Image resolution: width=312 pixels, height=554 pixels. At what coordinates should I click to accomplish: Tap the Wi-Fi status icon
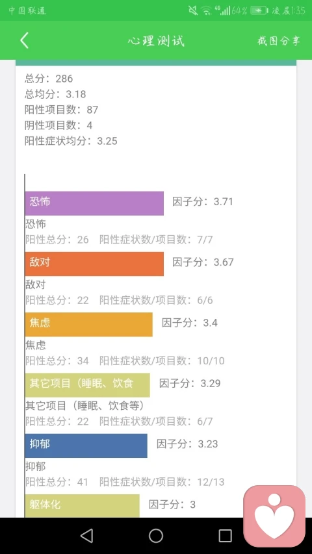click(206, 10)
